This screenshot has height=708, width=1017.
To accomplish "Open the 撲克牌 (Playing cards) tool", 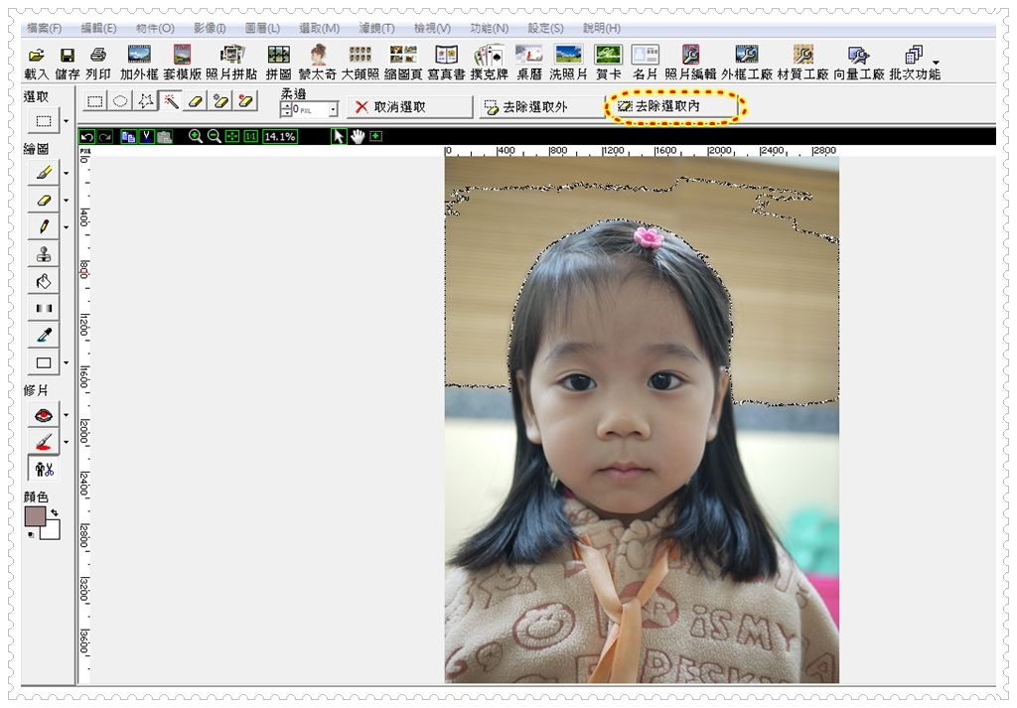I will coord(489,63).
